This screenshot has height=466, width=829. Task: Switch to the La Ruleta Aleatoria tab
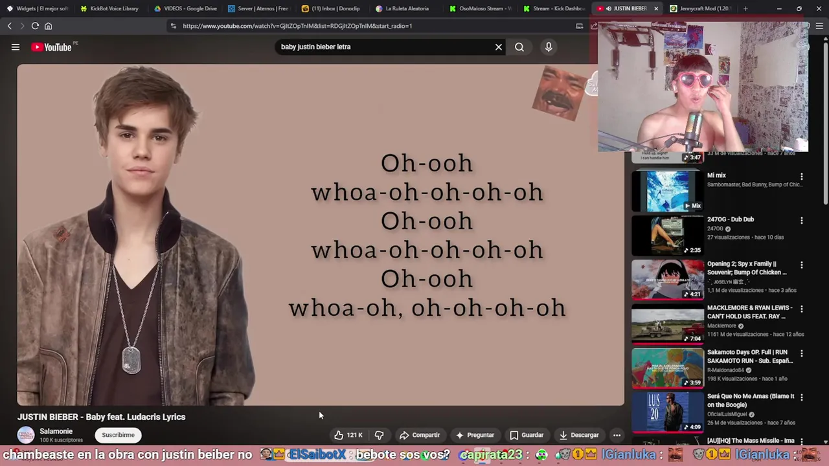[x=406, y=8]
